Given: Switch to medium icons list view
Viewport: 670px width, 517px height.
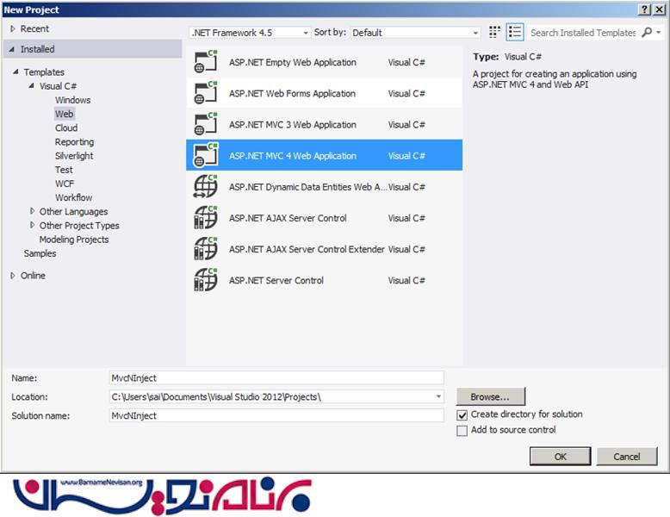Looking at the screenshot, I should pyautogui.click(x=515, y=32).
